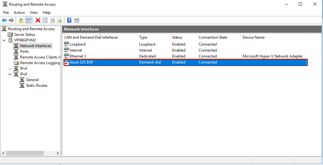Collapse the VPNBGPVM2 server node
The image size is (323, 165).
pyautogui.click(x=4, y=40)
